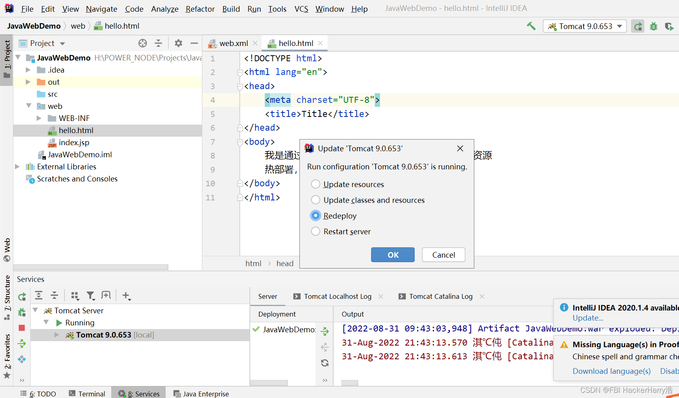Select Scratches and Consoles in the tree
This screenshot has height=398, width=679.
click(x=77, y=179)
